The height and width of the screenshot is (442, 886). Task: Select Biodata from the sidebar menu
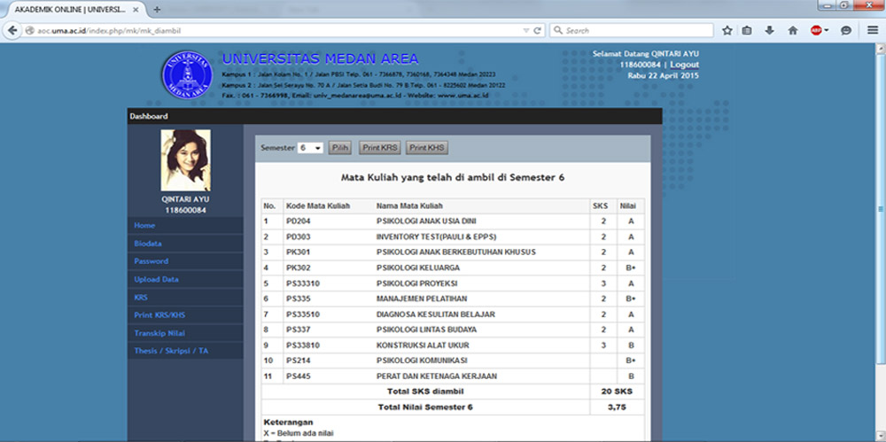point(148,244)
